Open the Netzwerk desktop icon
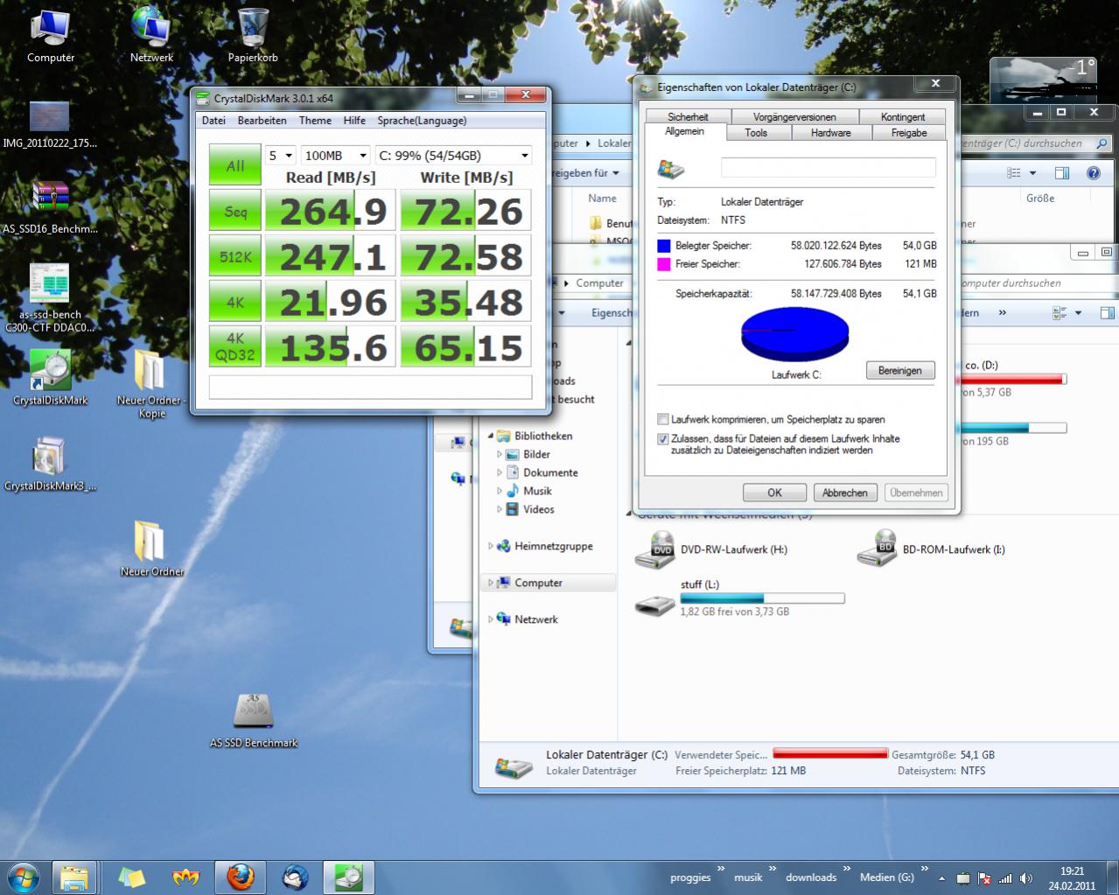The image size is (1119, 895). coord(151,35)
